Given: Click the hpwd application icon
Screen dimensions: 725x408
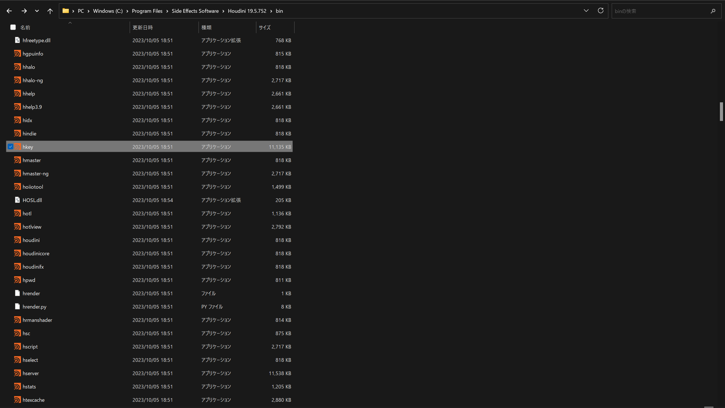Looking at the screenshot, I should coord(17,280).
